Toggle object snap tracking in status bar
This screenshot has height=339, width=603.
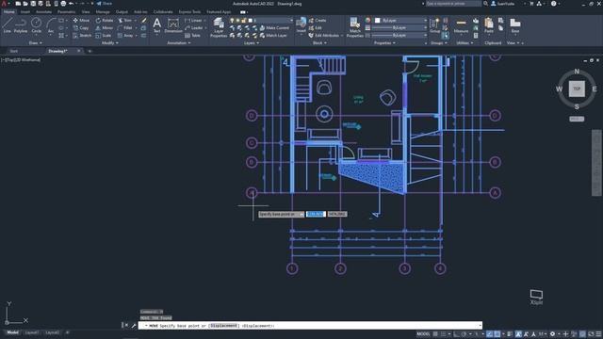tap(490, 334)
